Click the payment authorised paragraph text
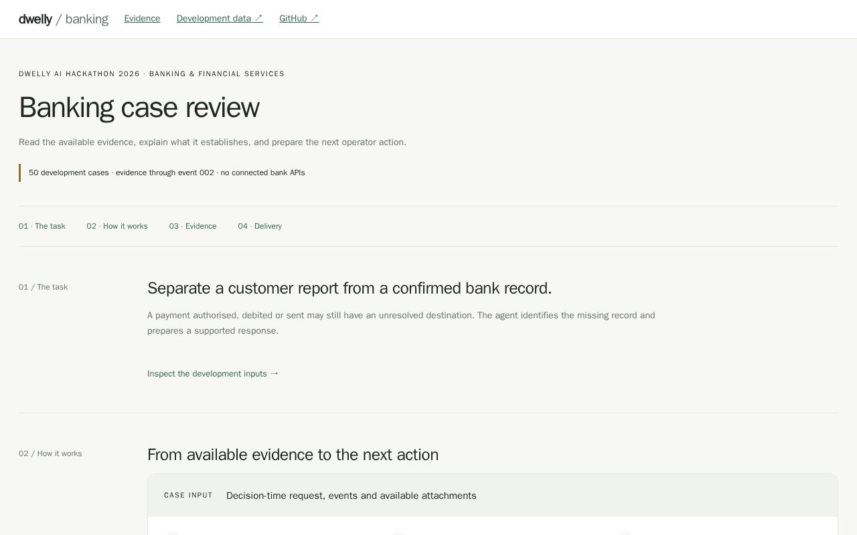 click(401, 323)
